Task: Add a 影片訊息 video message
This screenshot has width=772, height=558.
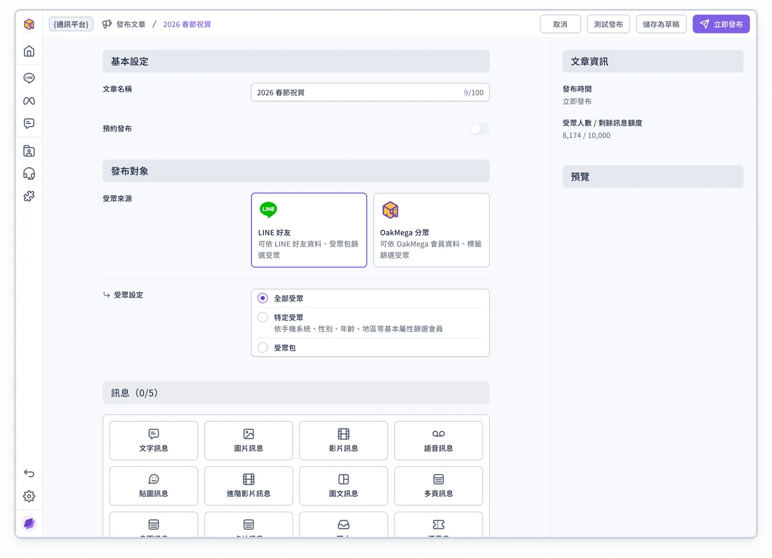Action: 343,440
